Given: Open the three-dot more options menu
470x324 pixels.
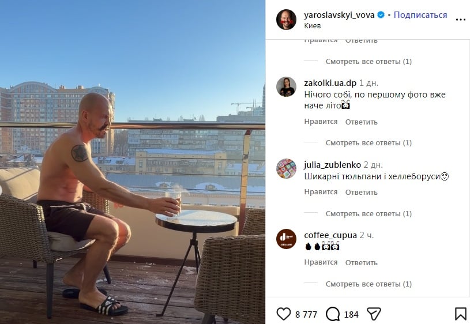Looking at the screenshot, I should pyautogui.click(x=460, y=20).
